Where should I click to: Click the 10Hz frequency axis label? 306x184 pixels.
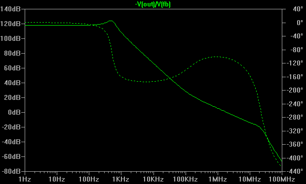click(x=57, y=179)
